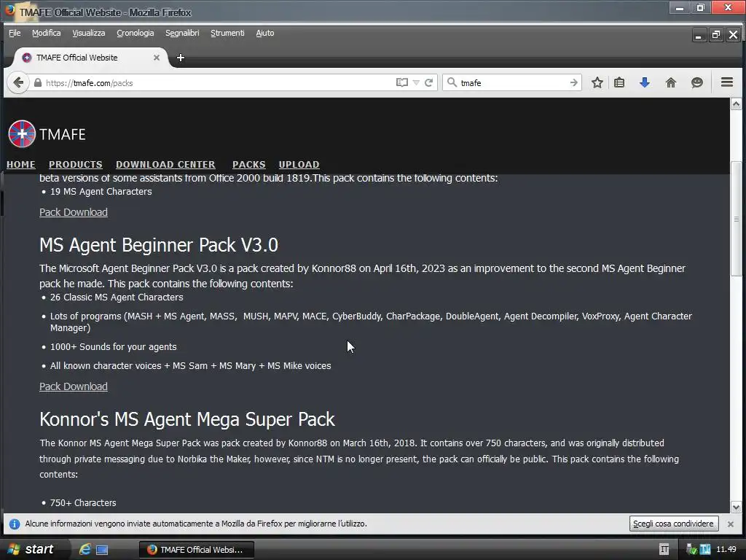Click the browser back arrow button
The image size is (746, 560).
pyautogui.click(x=18, y=83)
